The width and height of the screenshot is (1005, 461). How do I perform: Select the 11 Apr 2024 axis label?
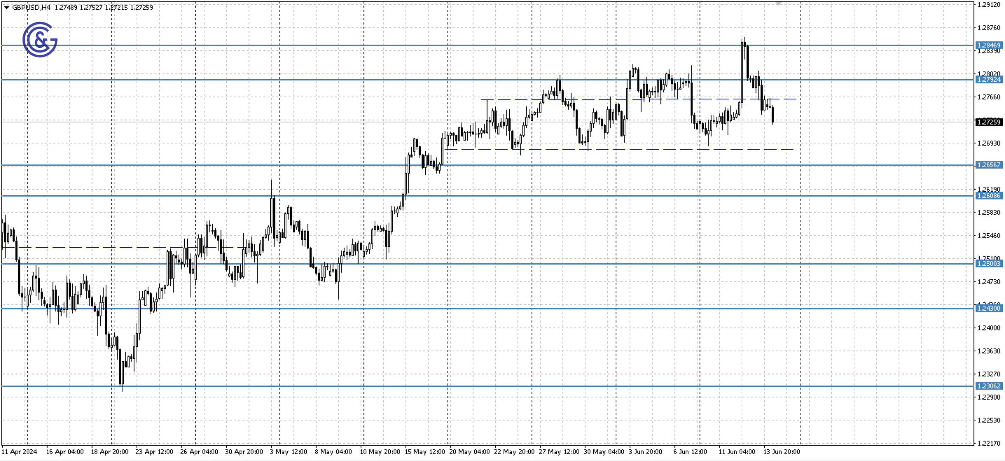20,452
